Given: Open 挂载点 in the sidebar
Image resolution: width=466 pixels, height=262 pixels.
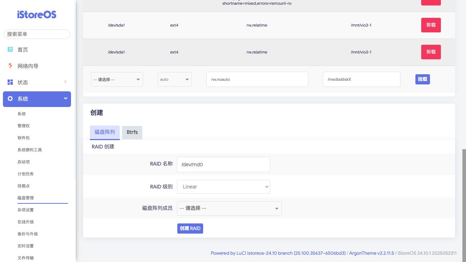Looking at the screenshot, I should tap(24, 186).
